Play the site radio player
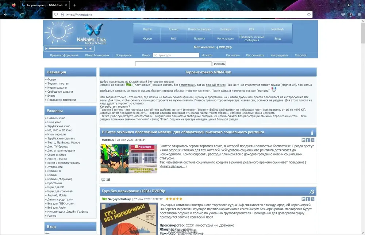This screenshot has width=365, height=235. (x=46, y=49)
